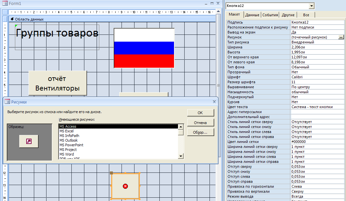The width and height of the screenshot is (346, 201).
Task: Click the Form1 window icon
Action: tap(5, 3)
